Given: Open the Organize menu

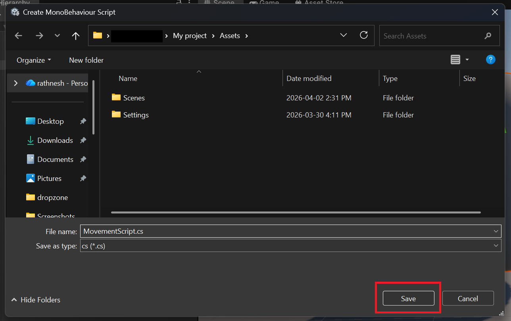Looking at the screenshot, I should [x=33, y=60].
